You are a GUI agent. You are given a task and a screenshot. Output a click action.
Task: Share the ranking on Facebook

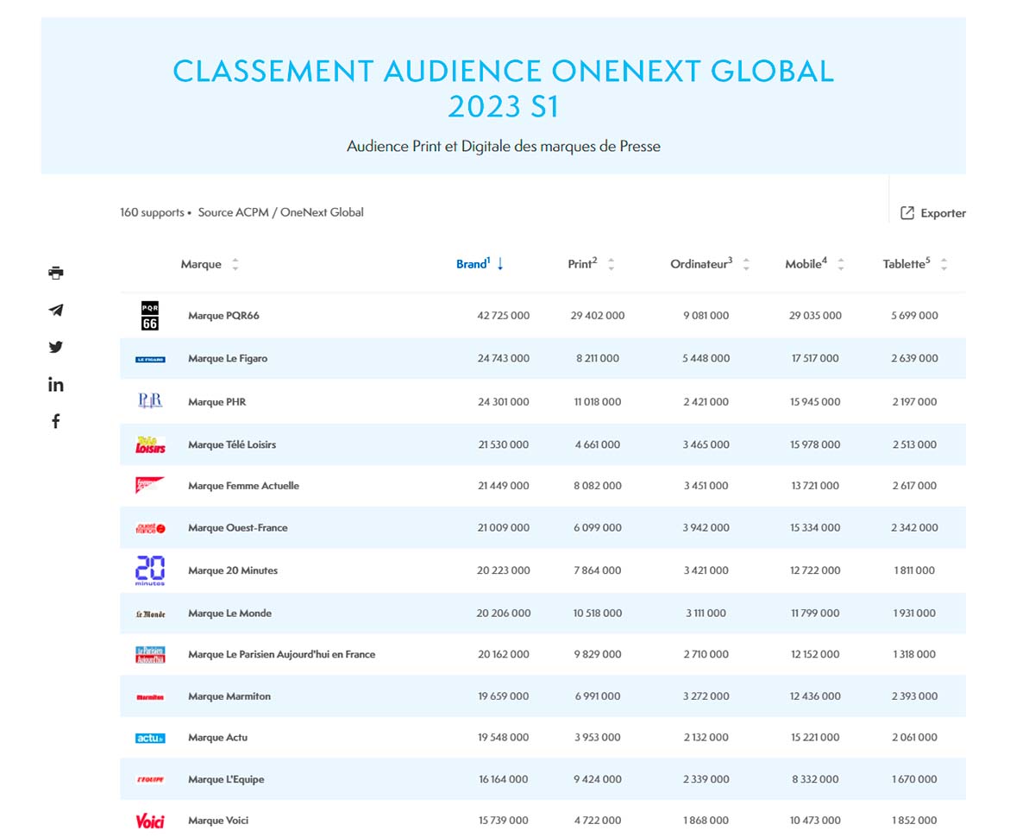[56, 422]
